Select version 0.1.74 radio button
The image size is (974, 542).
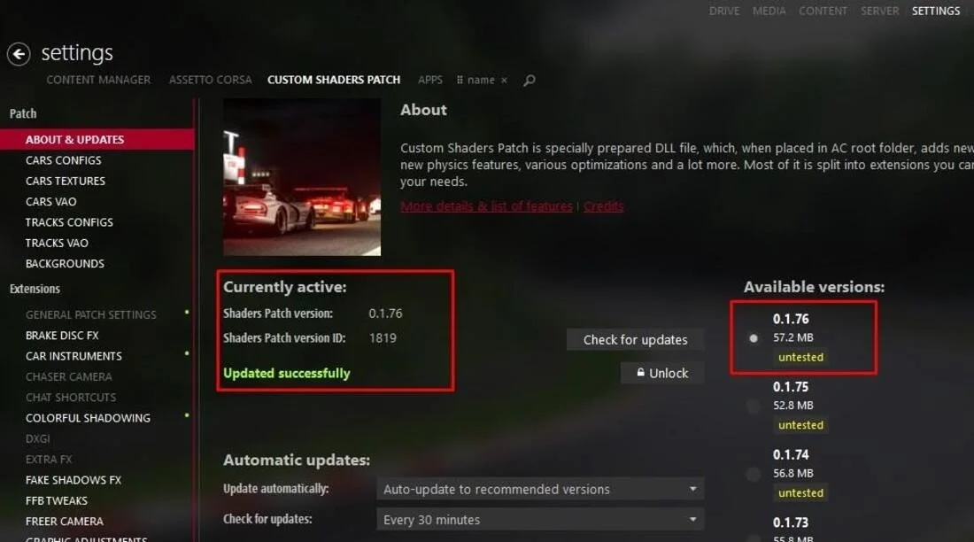(754, 475)
